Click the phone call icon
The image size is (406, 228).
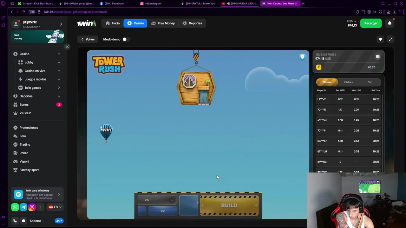click(15, 221)
